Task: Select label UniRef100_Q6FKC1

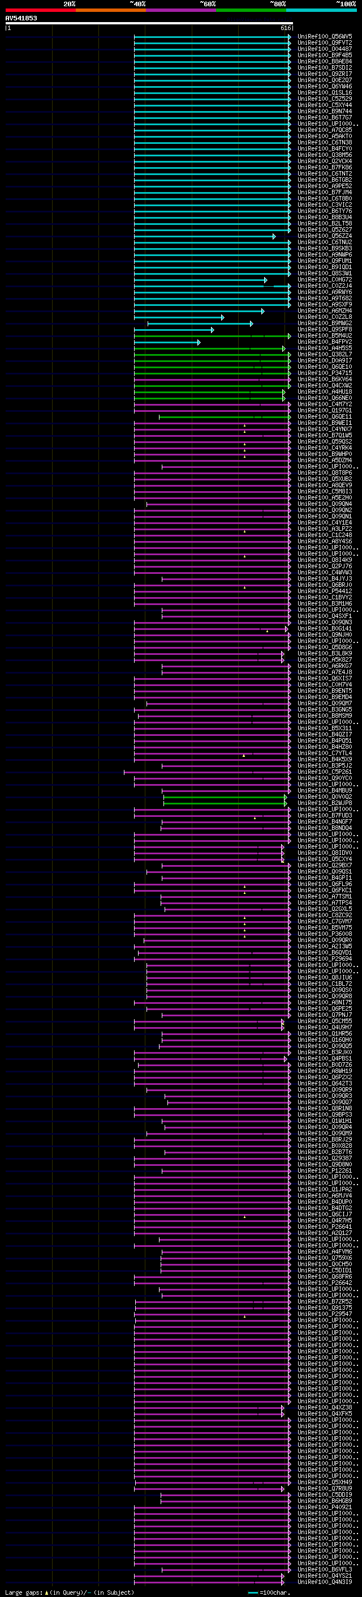Action: pyautogui.click(x=325, y=890)
